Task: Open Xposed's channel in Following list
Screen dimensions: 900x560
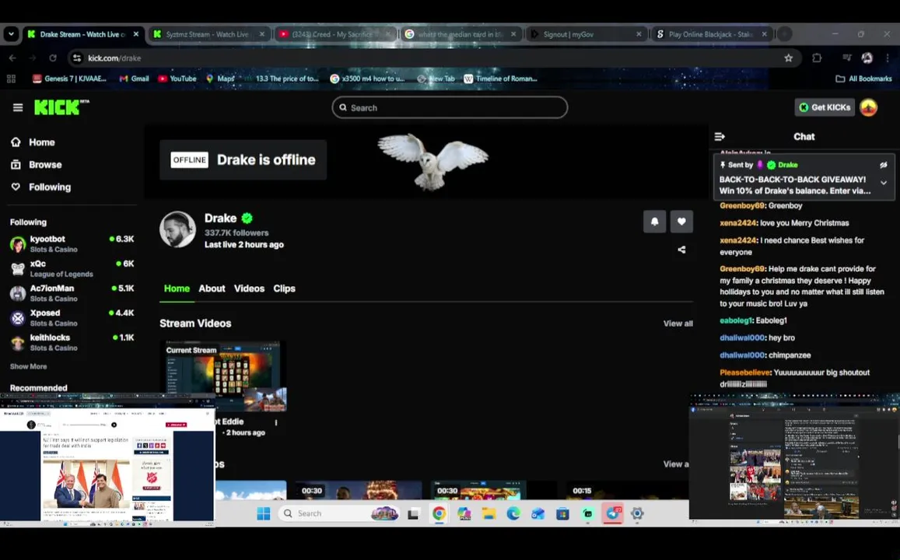Action: [x=72, y=318]
